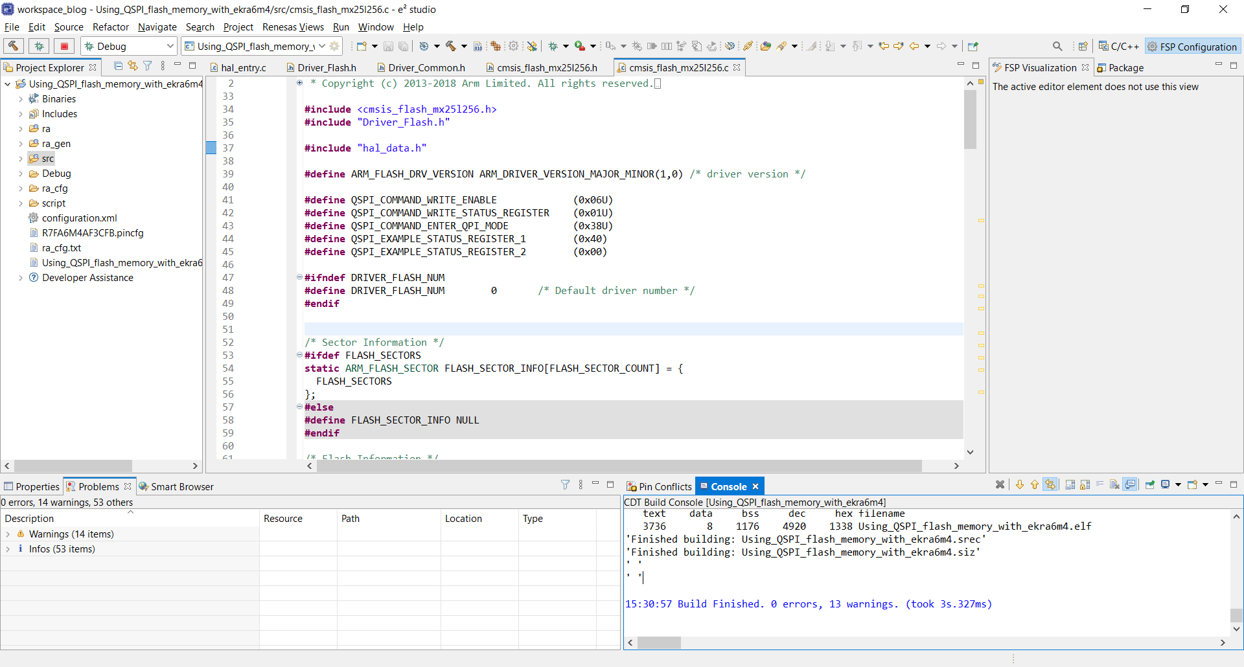The width and height of the screenshot is (1244, 667).
Task: Switch to C/C++ perspective
Action: 1119,46
